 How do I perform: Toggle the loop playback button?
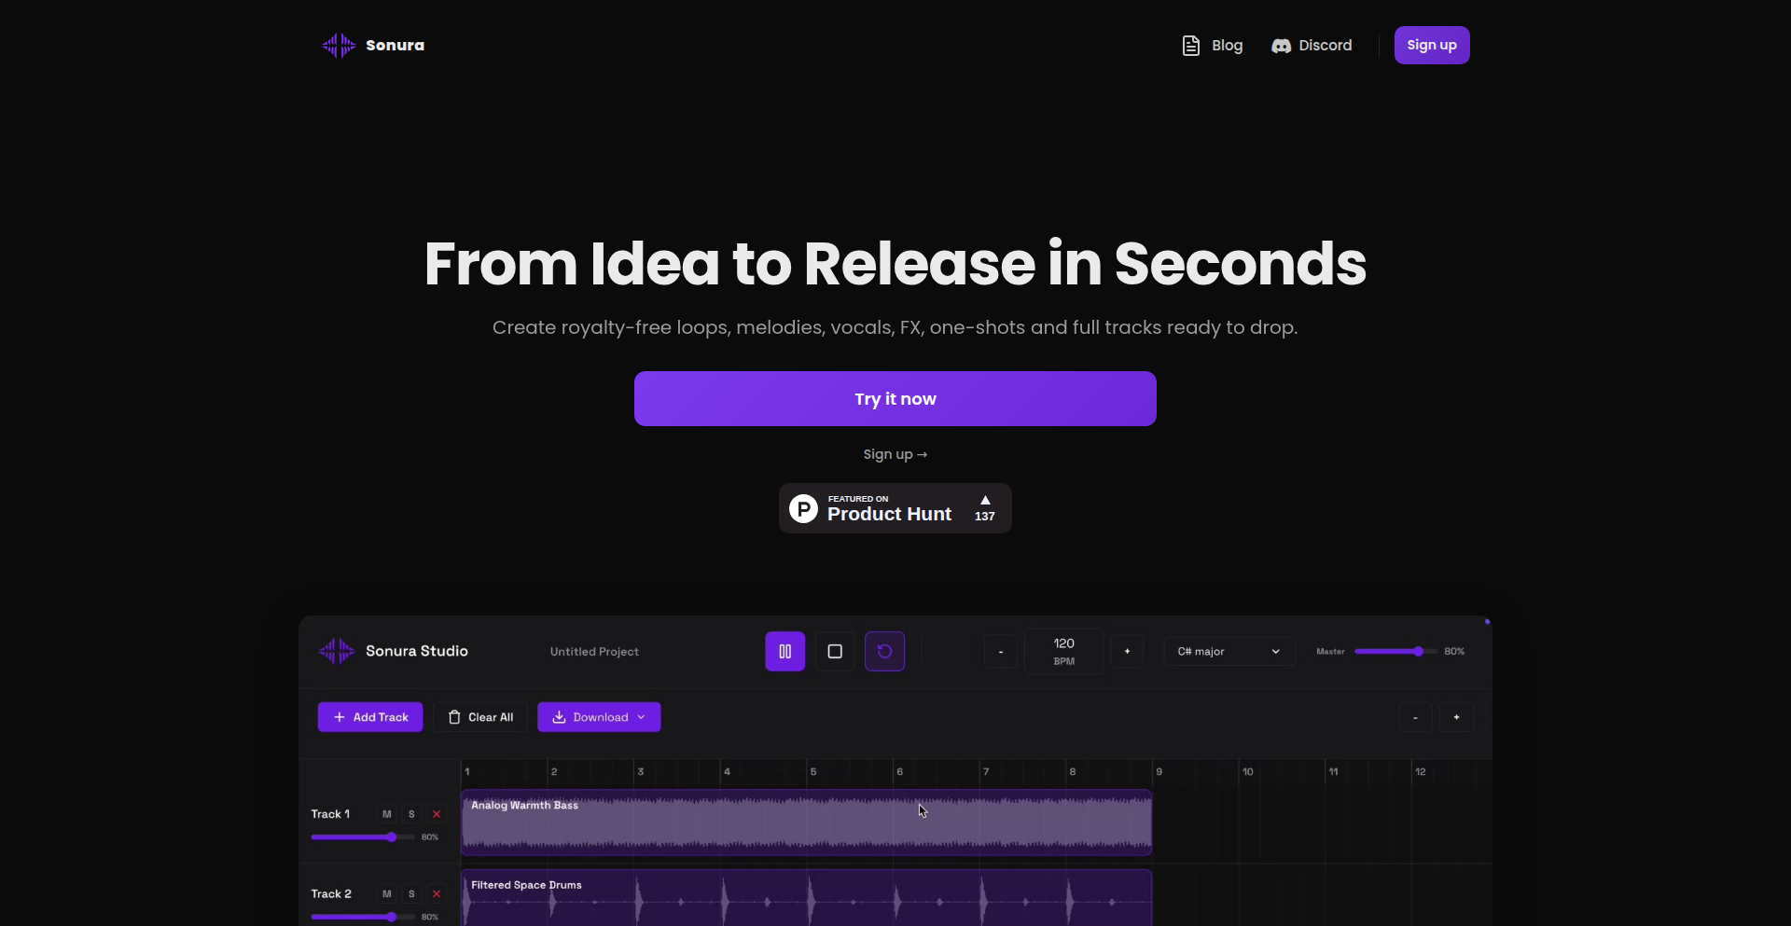(885, 652)
